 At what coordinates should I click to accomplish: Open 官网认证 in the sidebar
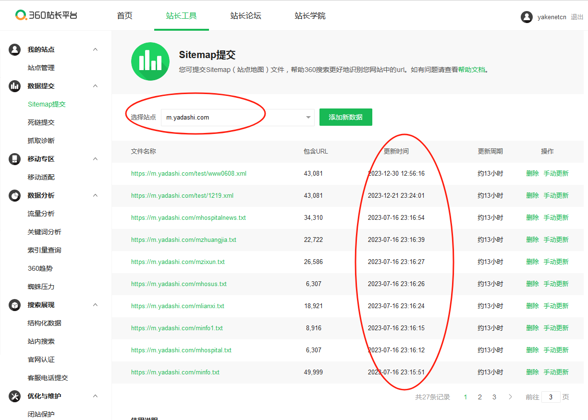pyautogui.click(x=41, y=360)
